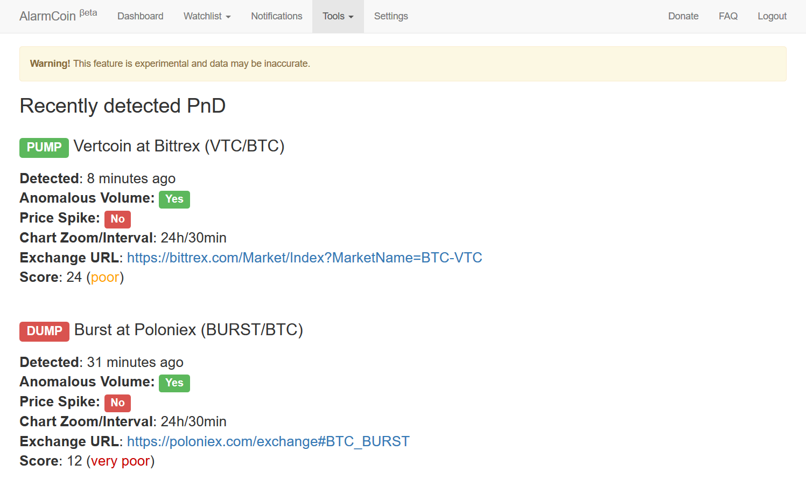
Task: Select the Vertcoin at Bittrex heading
Action: 179,146
